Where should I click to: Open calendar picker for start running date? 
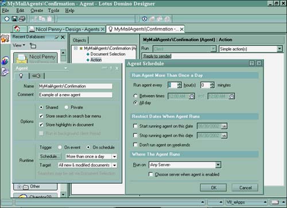(x=224, y=126)
